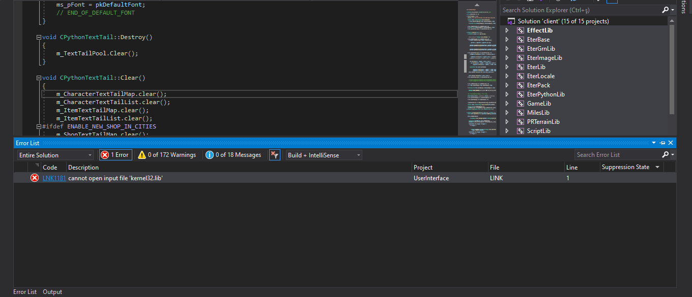692x297 pixels.
Task: Click the GameLib project icon
Action: (x=521, y=104)
